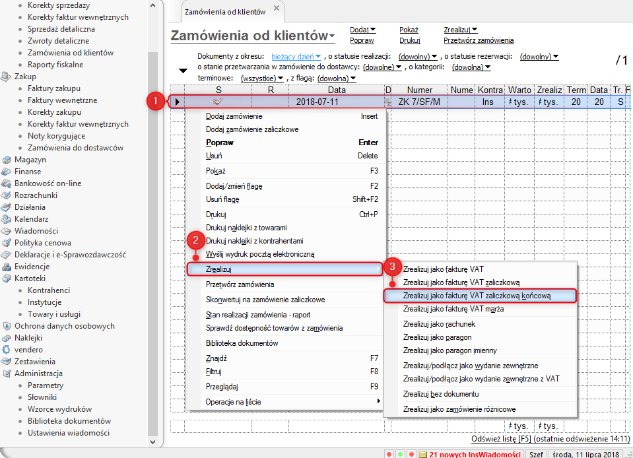Click the Magazyn module icon
Image resolution: width=633 pixels, height=458 pixels.
click(x=6, y=160)
